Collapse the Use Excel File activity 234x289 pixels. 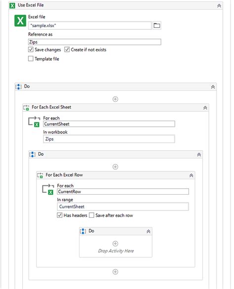tap(219, 6)
